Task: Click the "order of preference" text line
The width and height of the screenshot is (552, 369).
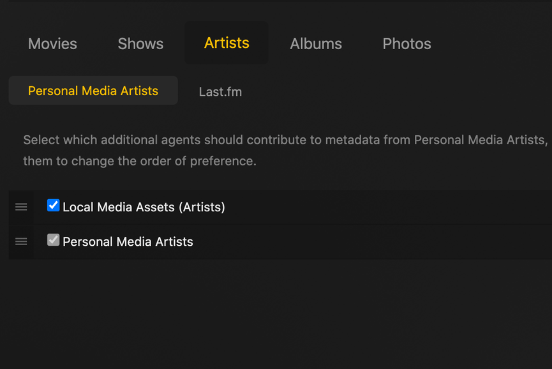Action: (140, 161)
